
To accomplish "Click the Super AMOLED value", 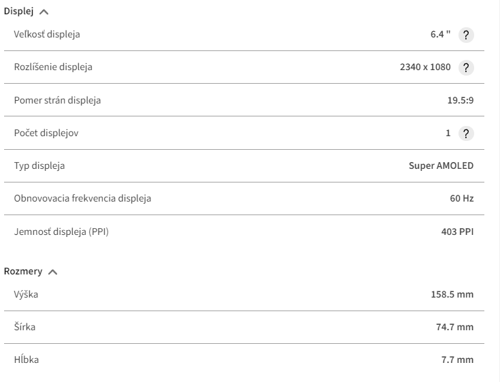I will [441, 165].
